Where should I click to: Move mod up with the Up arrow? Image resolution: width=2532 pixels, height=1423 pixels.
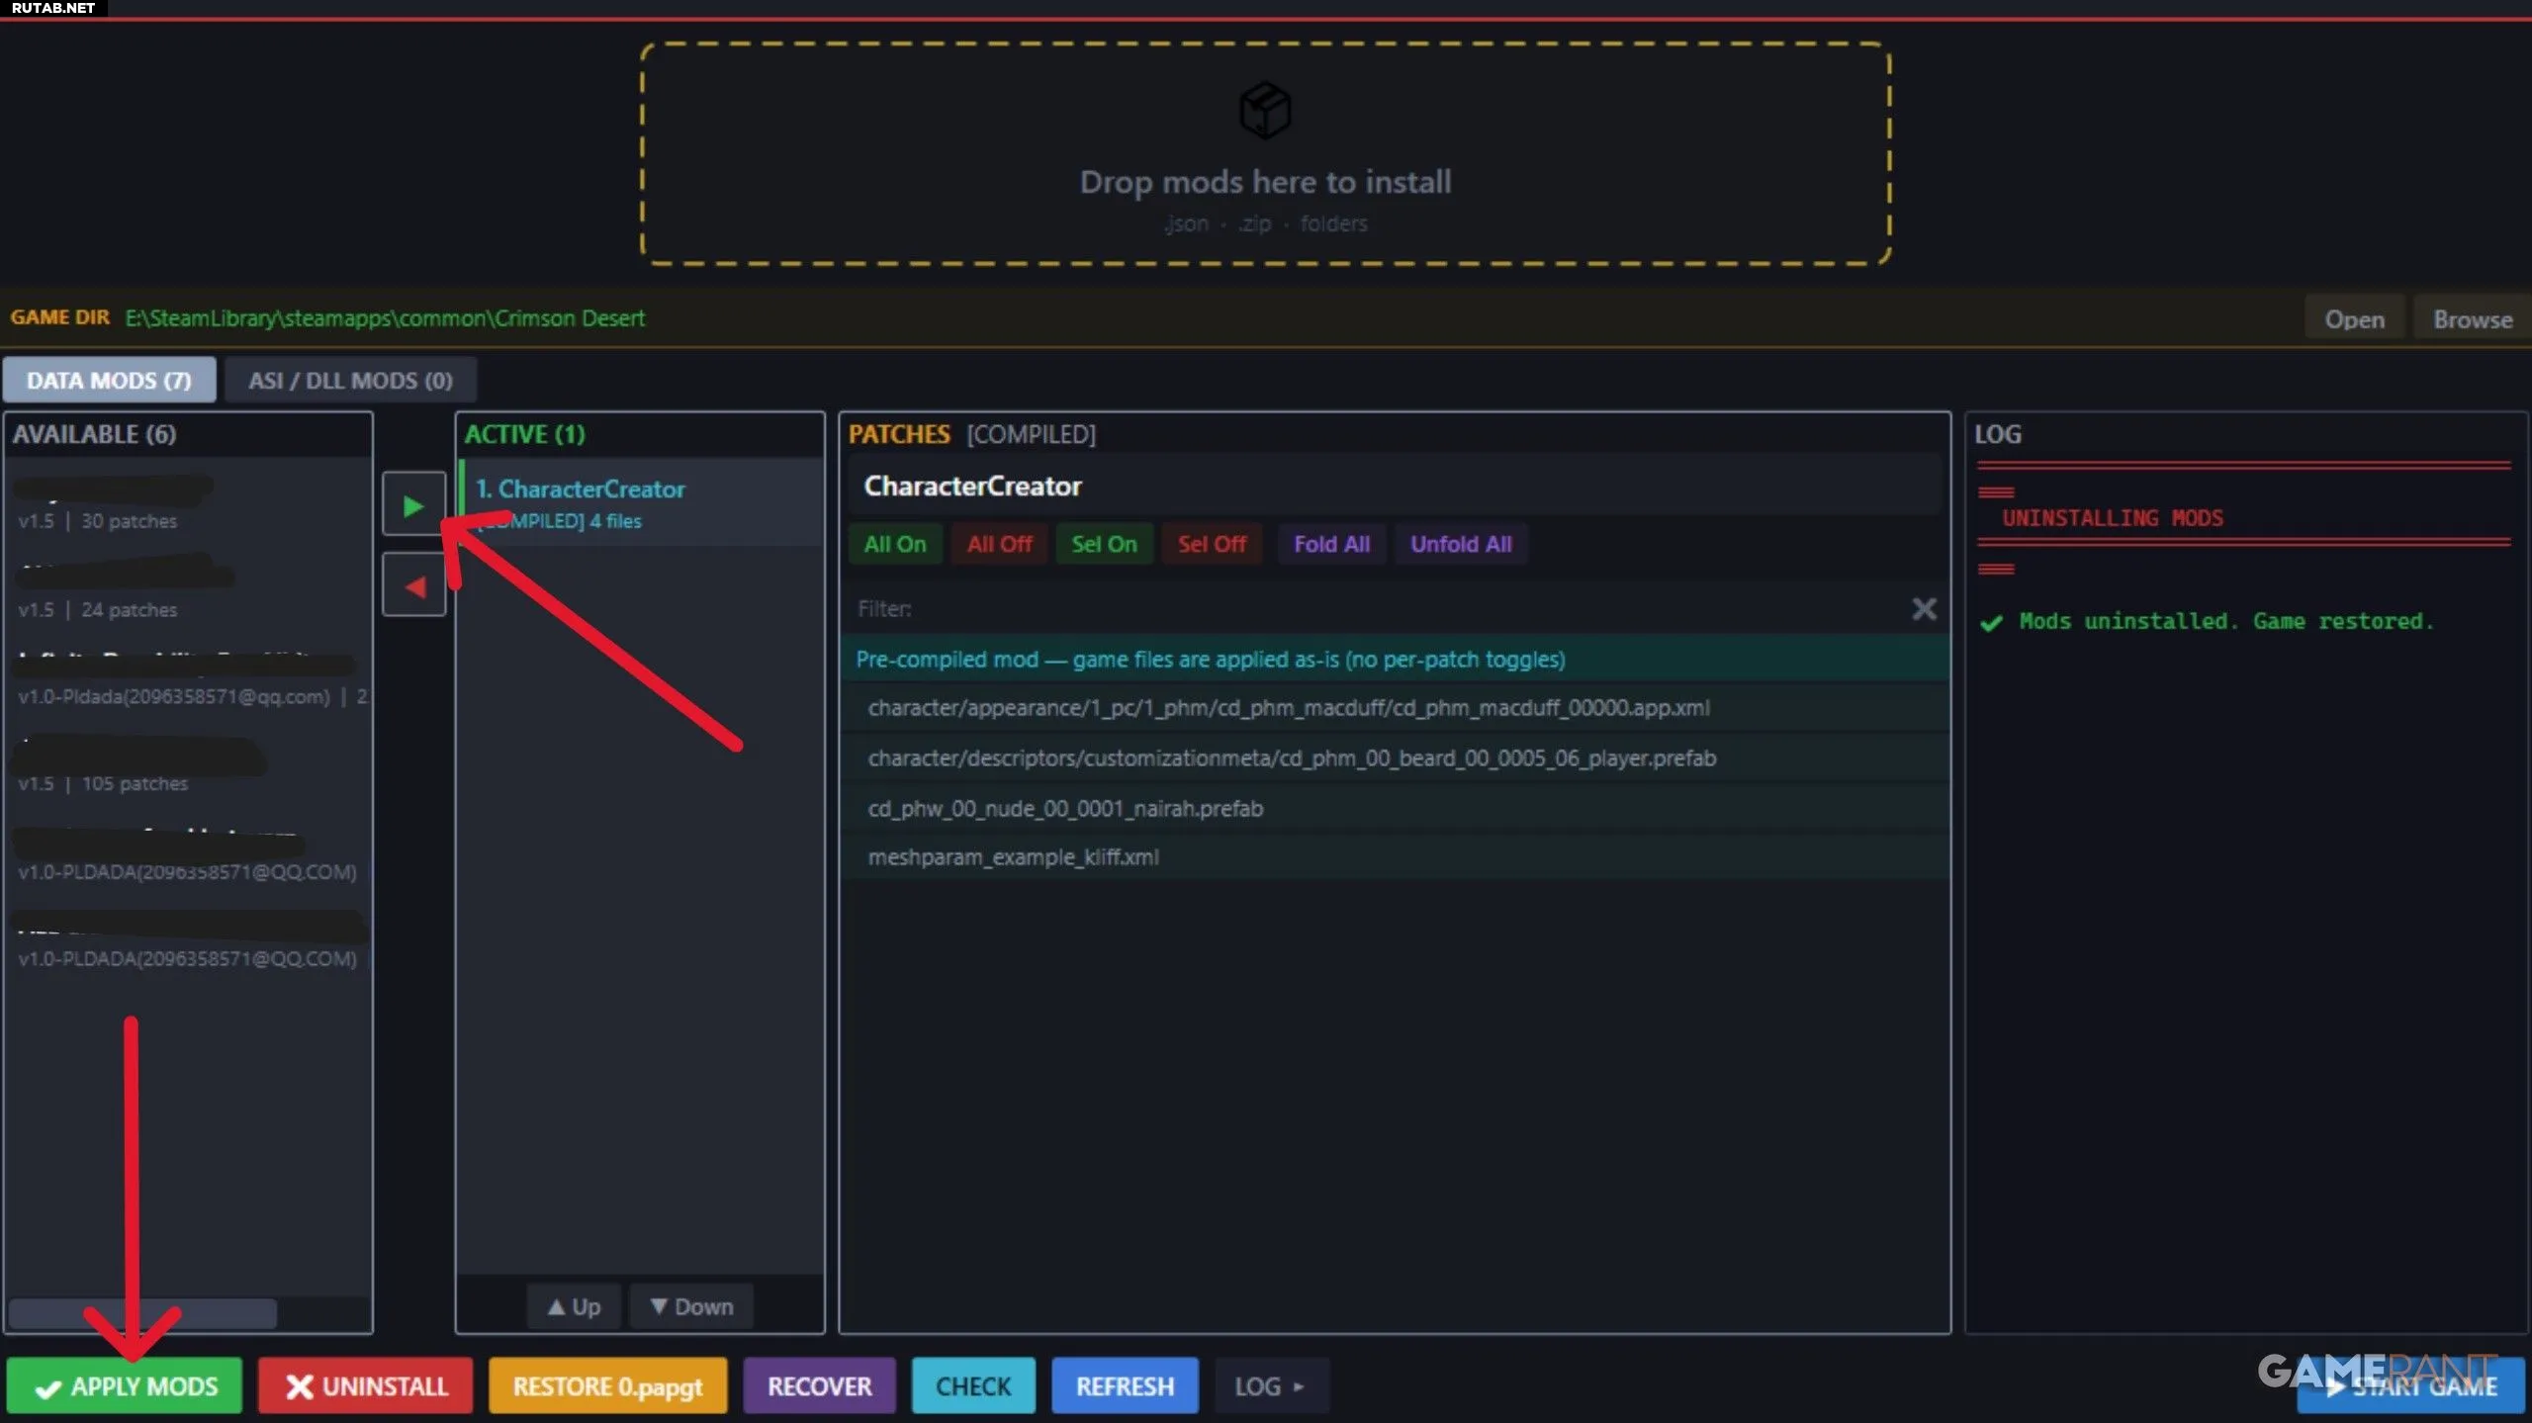coord(575,1306)
